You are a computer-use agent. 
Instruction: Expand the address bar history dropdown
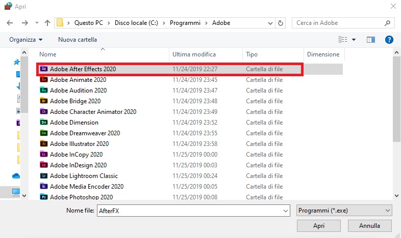coord(270,23)
